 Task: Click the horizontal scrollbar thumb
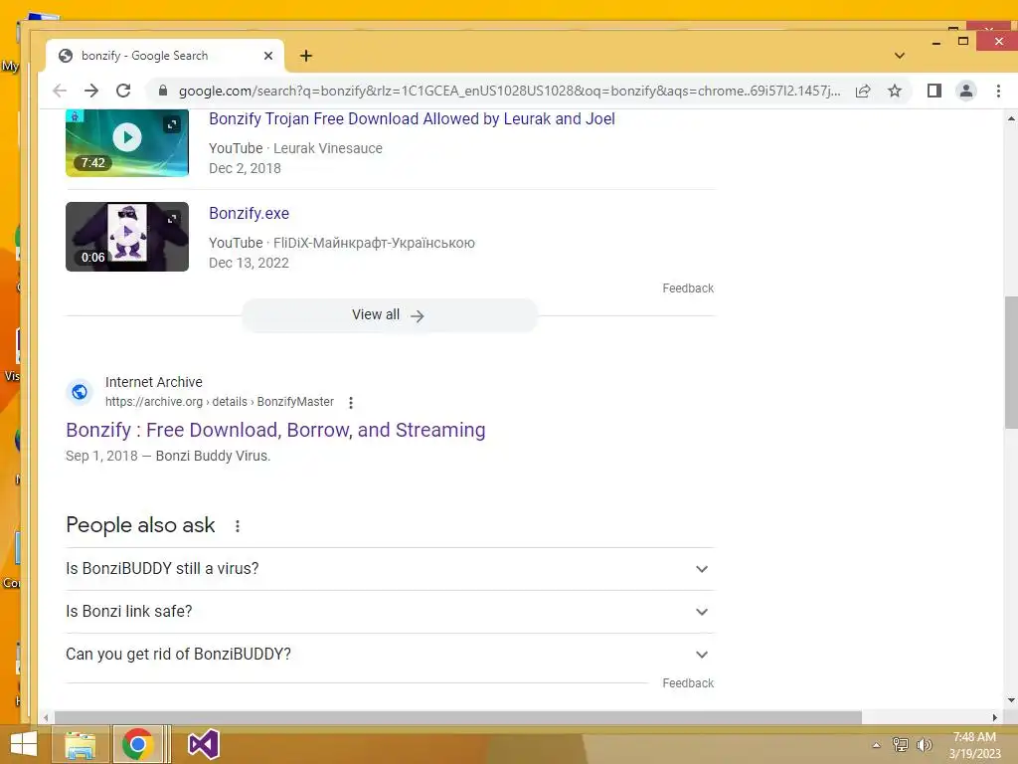[x=457, y=718]
